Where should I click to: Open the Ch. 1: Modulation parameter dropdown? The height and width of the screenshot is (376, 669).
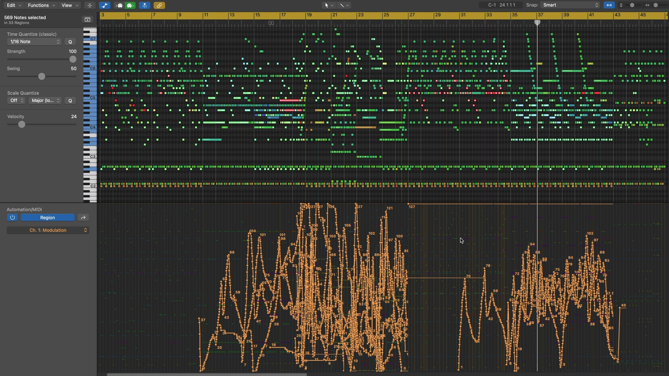(x=48, y=230)
